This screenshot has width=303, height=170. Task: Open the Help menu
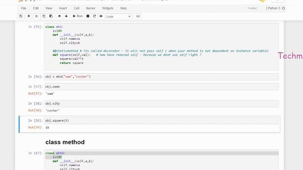point(124,8)
